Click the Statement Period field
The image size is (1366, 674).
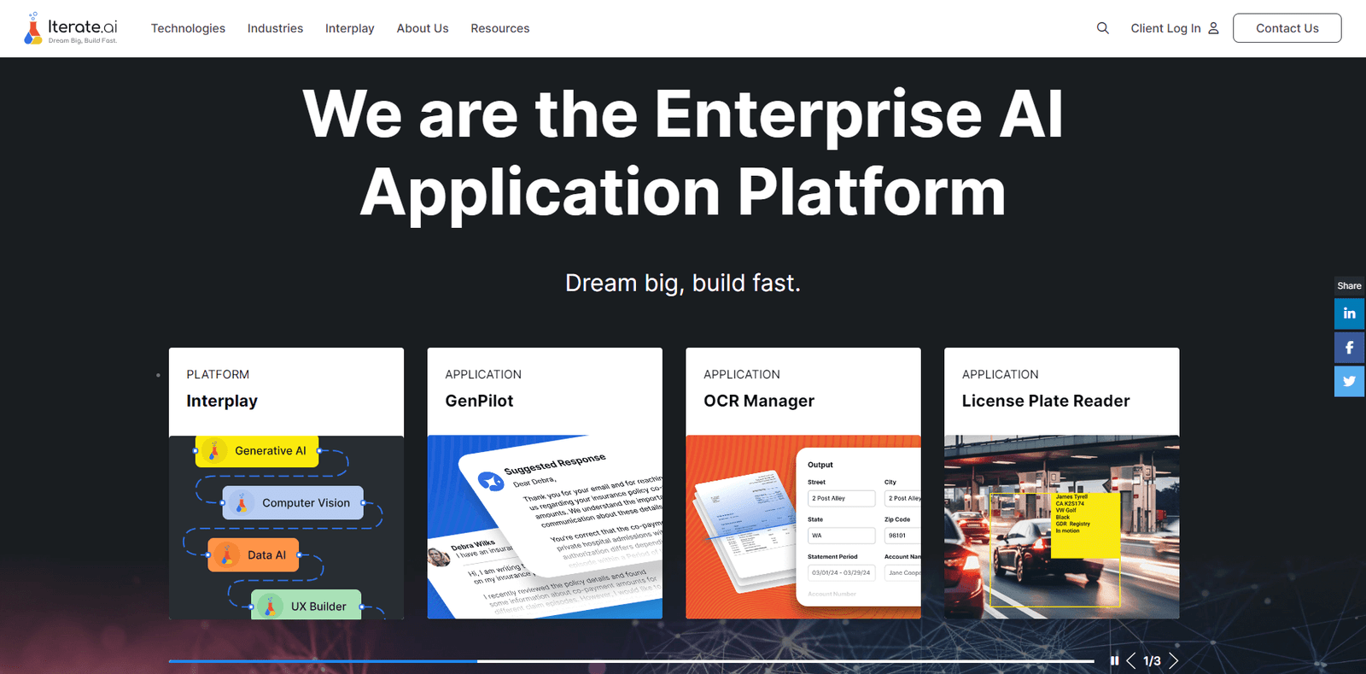[x=842, y=572]
